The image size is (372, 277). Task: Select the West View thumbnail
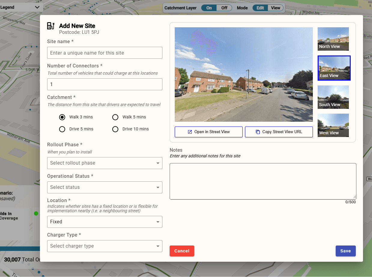click(333, 125)
